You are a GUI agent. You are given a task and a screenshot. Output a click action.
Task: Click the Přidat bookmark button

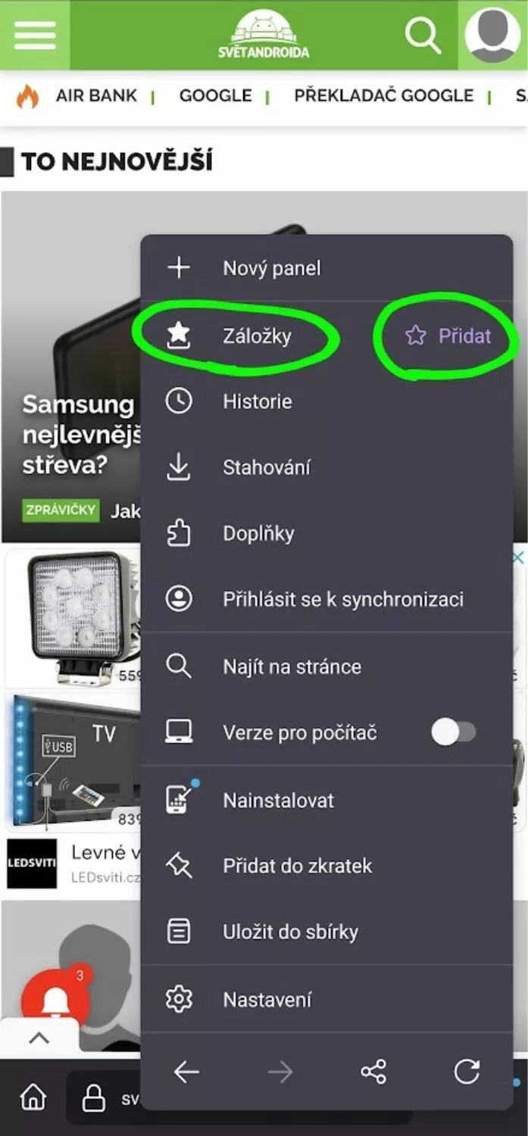(448, 335)
